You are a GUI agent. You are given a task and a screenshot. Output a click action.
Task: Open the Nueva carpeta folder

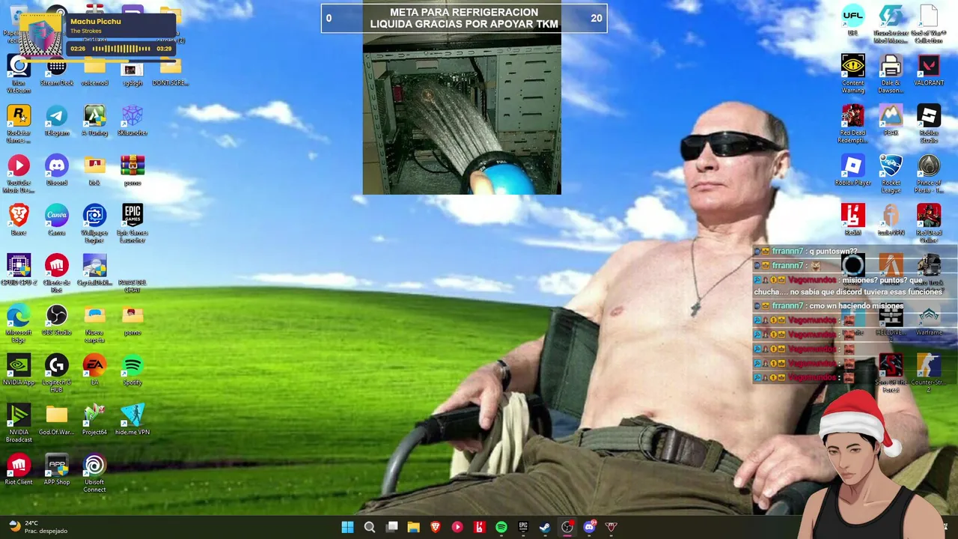pyautogui.click(x=94, y=324)
